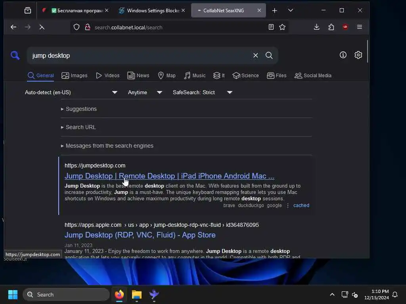Open the list all tabs chevron

(291, 10)
